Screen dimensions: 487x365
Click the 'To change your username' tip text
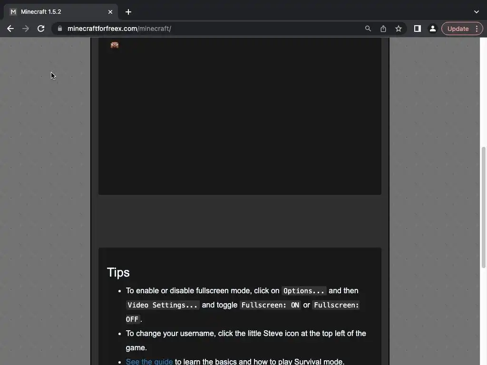(x=246, y=340)
